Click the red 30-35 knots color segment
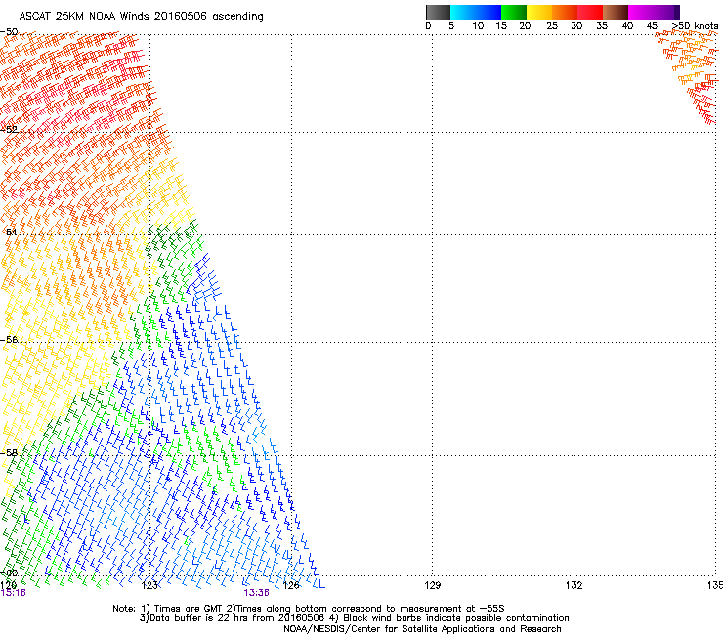This screenshot has height=635, width=723. click(x=590, y=12)
